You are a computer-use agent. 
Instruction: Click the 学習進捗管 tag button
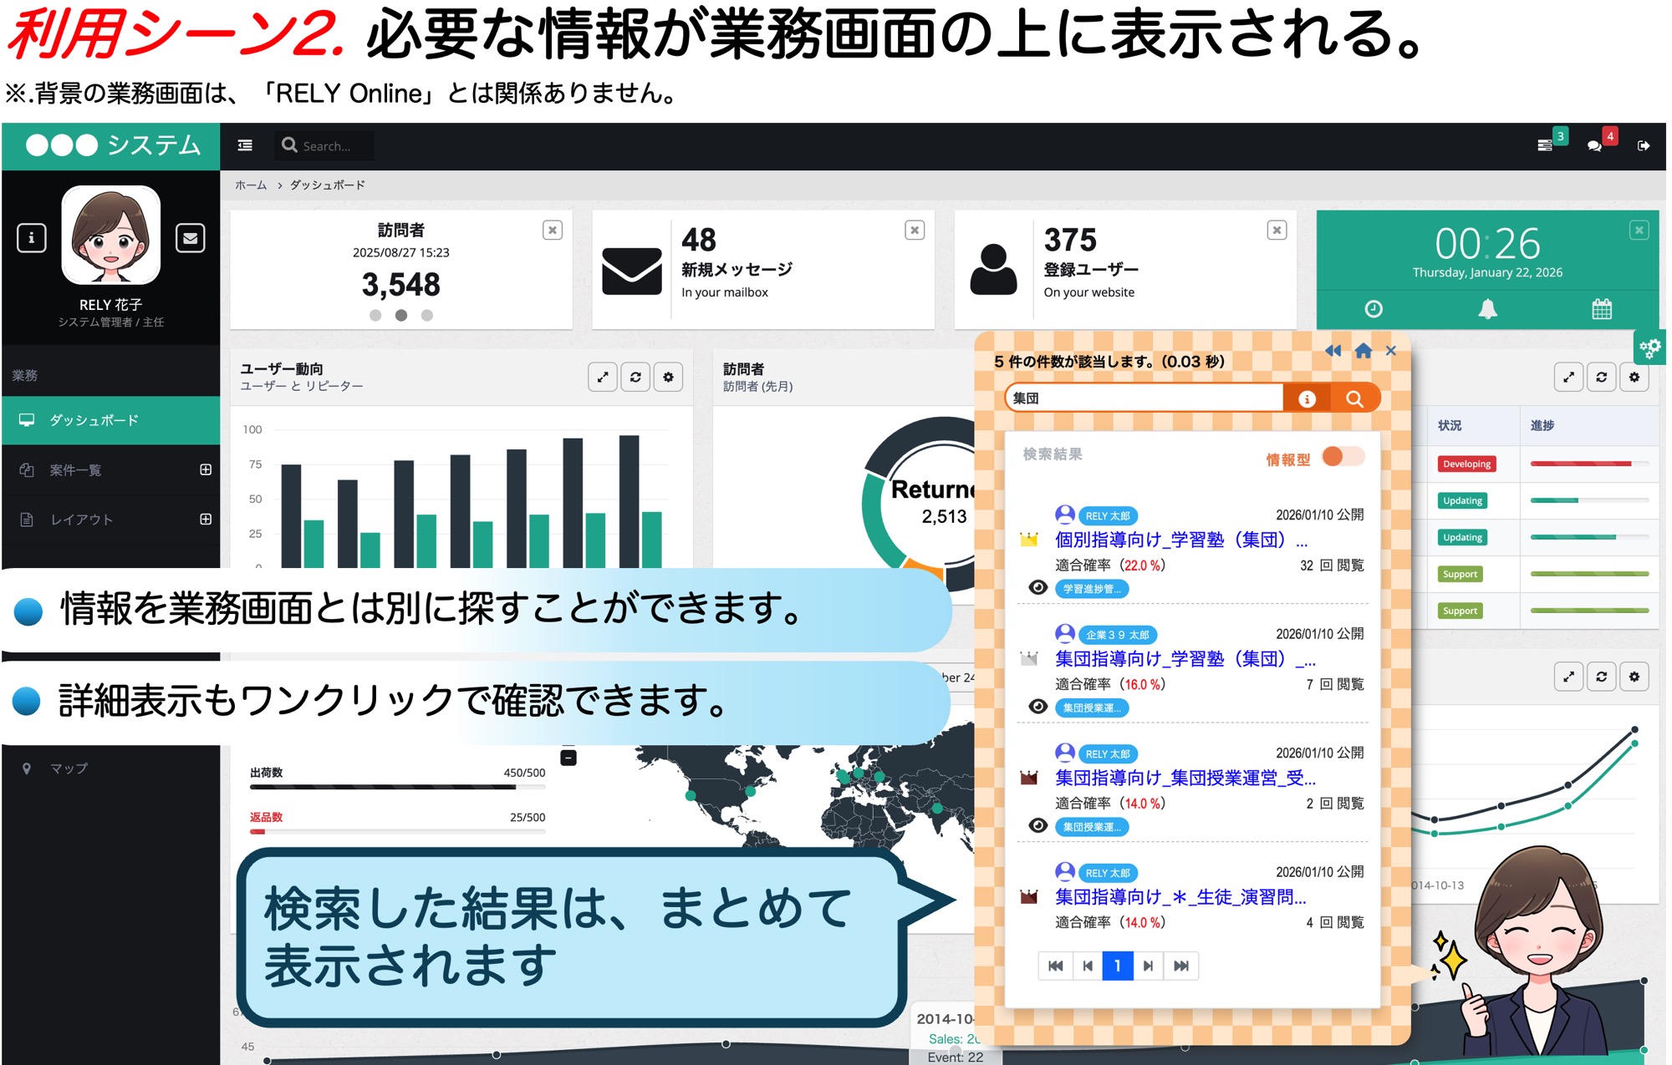click(1092, 589)
